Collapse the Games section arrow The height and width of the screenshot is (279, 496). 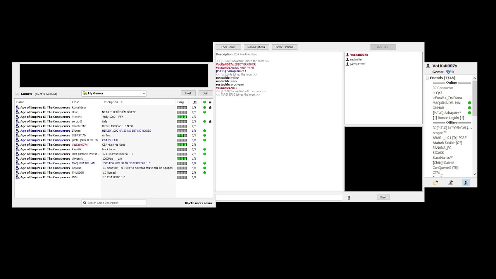tap(17, 94)
